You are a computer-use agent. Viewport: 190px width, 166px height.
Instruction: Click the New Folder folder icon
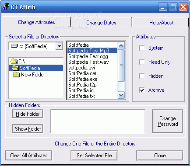click(x=16, y=75)
